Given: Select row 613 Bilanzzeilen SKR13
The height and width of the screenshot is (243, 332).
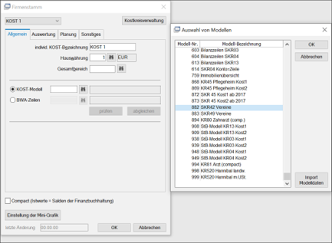Looking at the screenshot, I should pos(229,63).
